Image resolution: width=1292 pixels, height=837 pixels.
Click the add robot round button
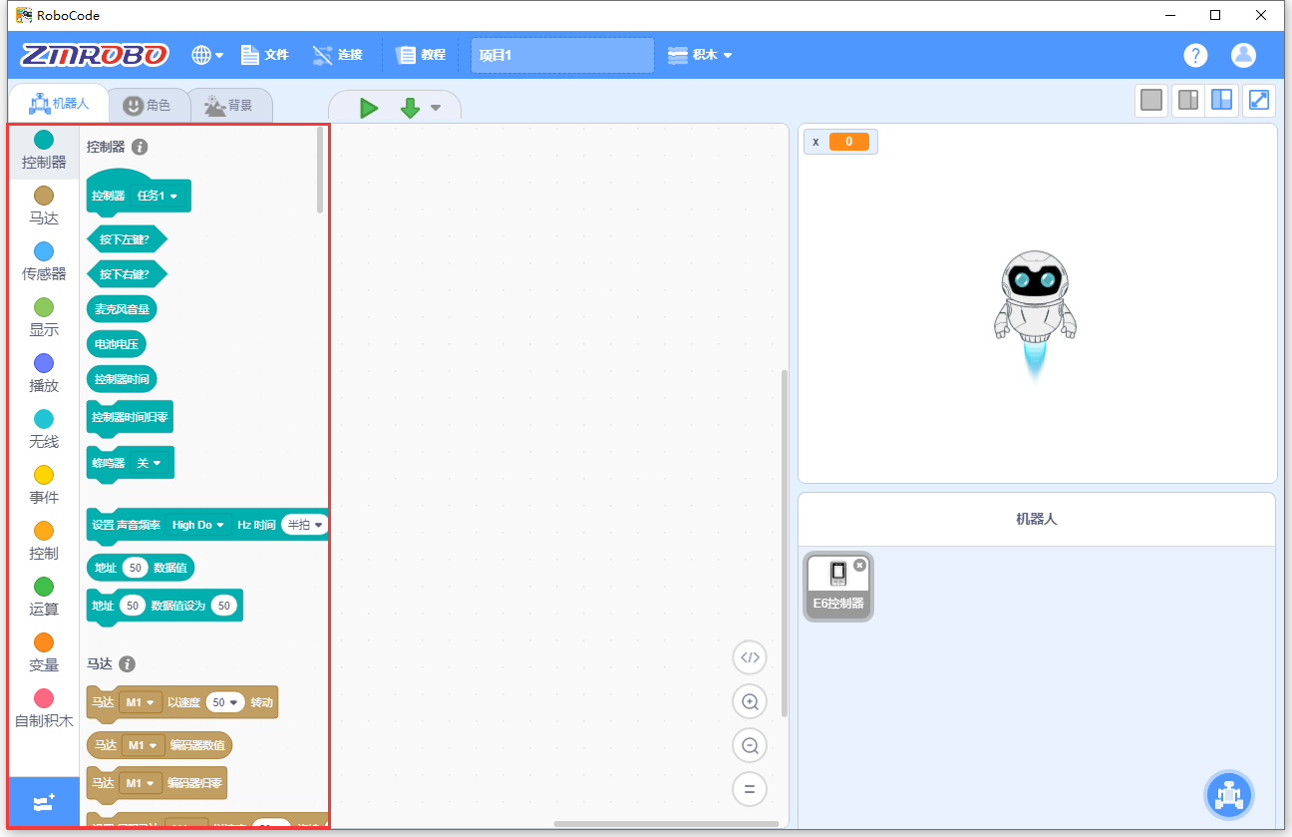pos(1229,795)
